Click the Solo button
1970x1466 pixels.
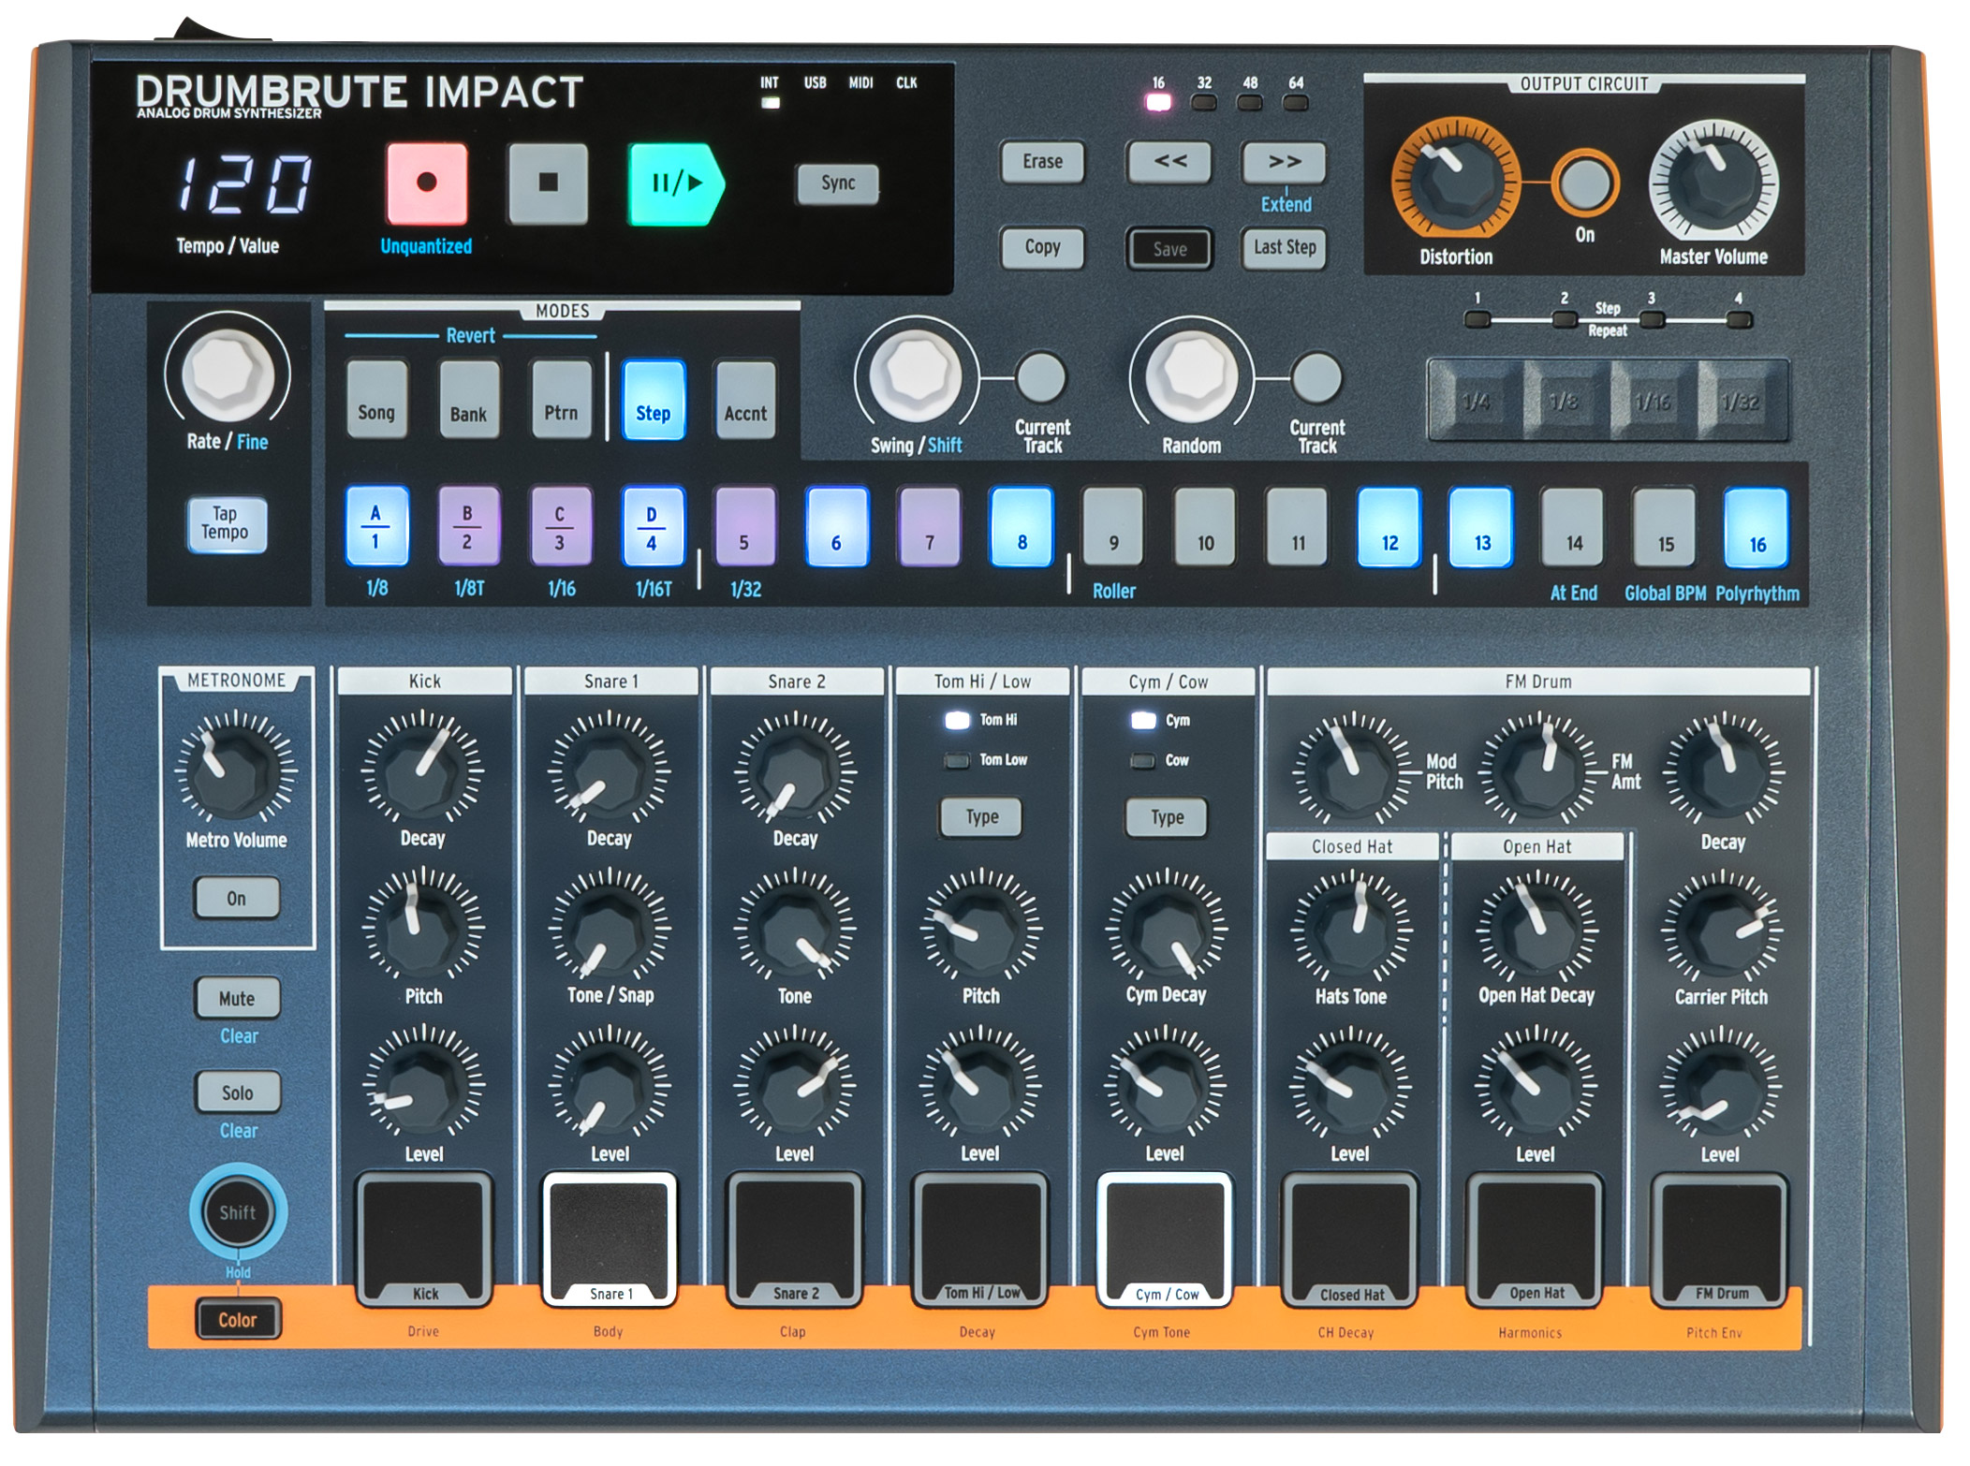pyautogui.click(x=238, y=1092)
